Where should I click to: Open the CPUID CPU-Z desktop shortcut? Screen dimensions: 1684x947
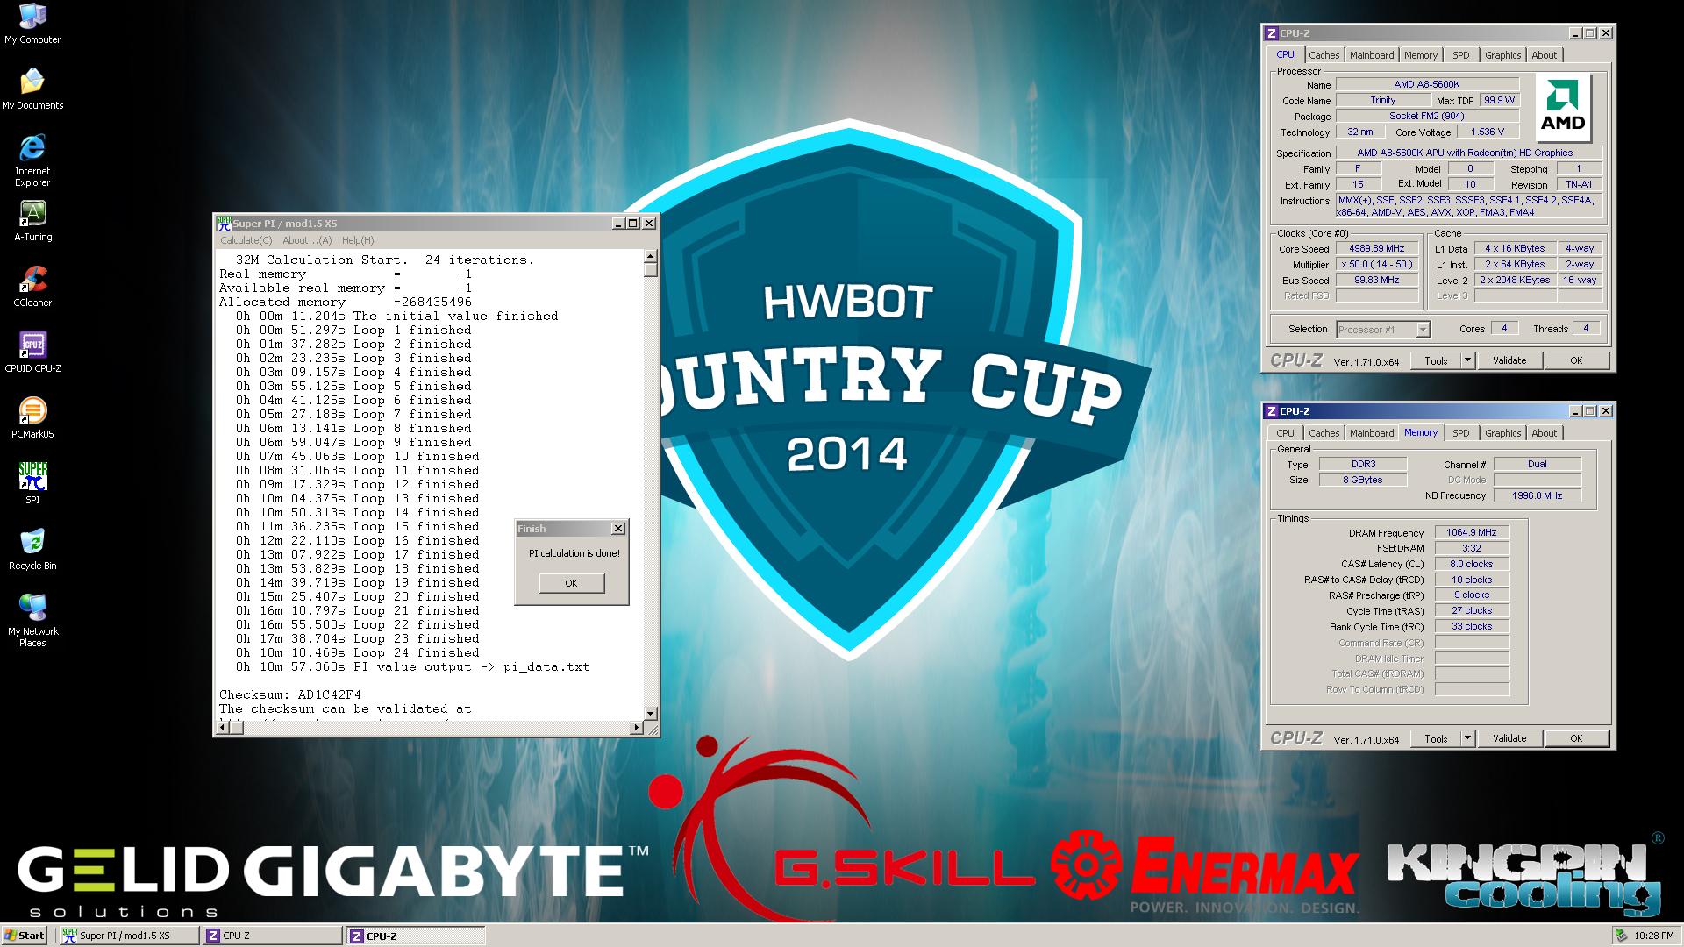pyautogui.click(x=32, y=352)
